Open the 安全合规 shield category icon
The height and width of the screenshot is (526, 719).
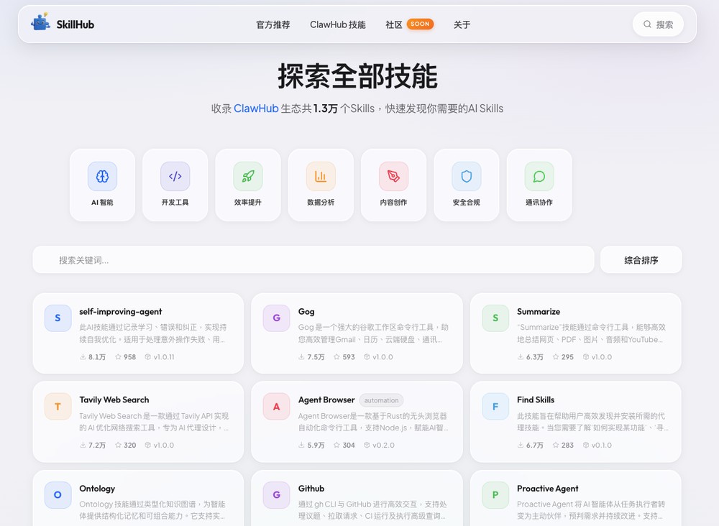tap(466, 175)
